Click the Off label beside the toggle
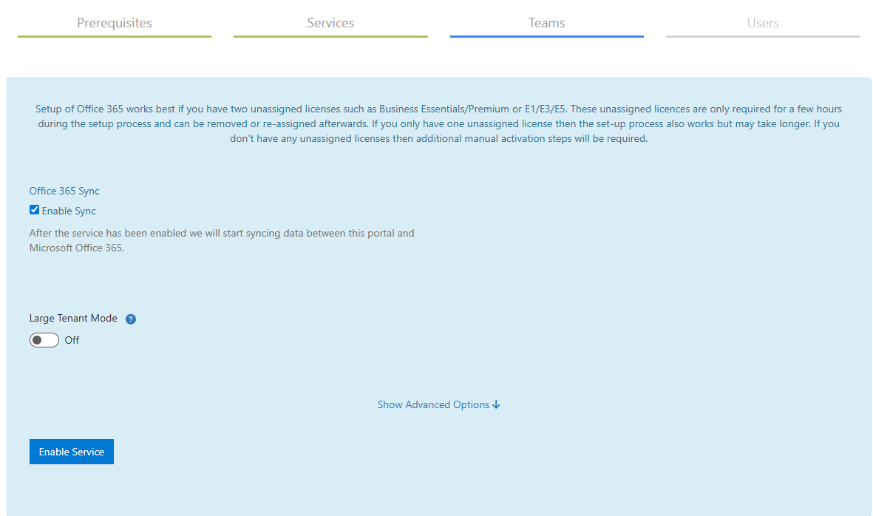This screenshot has width=873, height=516. click(72, 341)
